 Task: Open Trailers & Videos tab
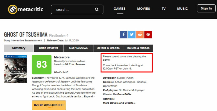[138, 48]
